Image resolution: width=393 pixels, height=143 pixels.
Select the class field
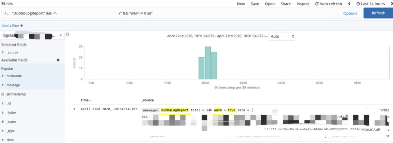pyautogui.click(x=10, y=140)
